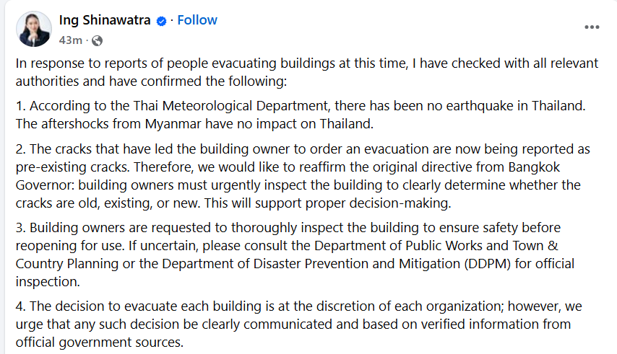
Task: Click the blue verified badge icon
Action: coord(161,21)
